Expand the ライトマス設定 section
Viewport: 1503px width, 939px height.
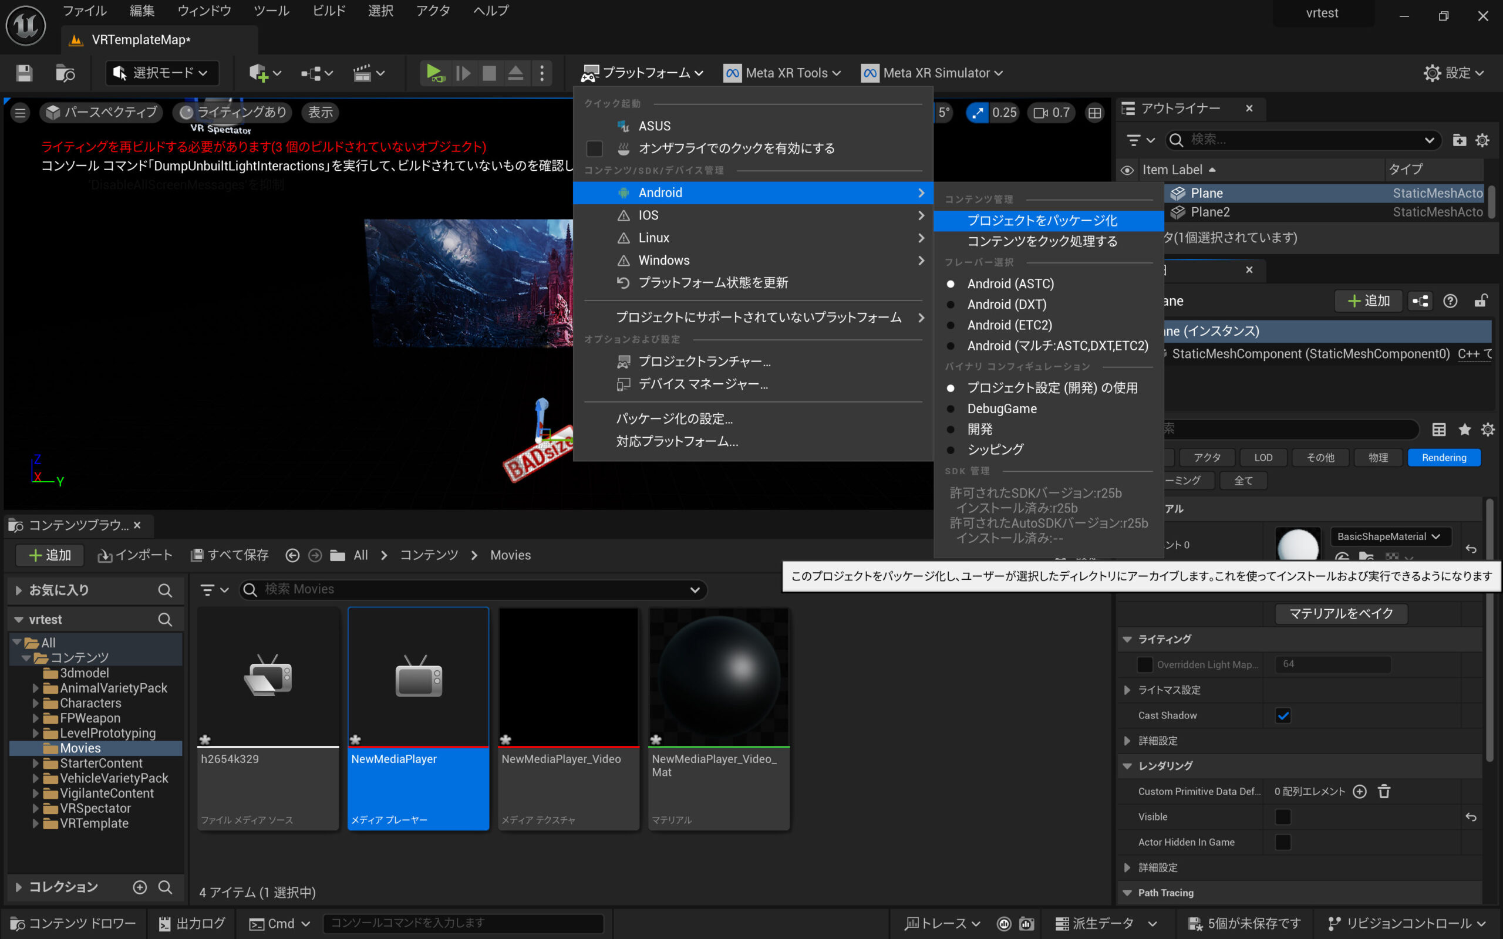[x=1127, y=690]
